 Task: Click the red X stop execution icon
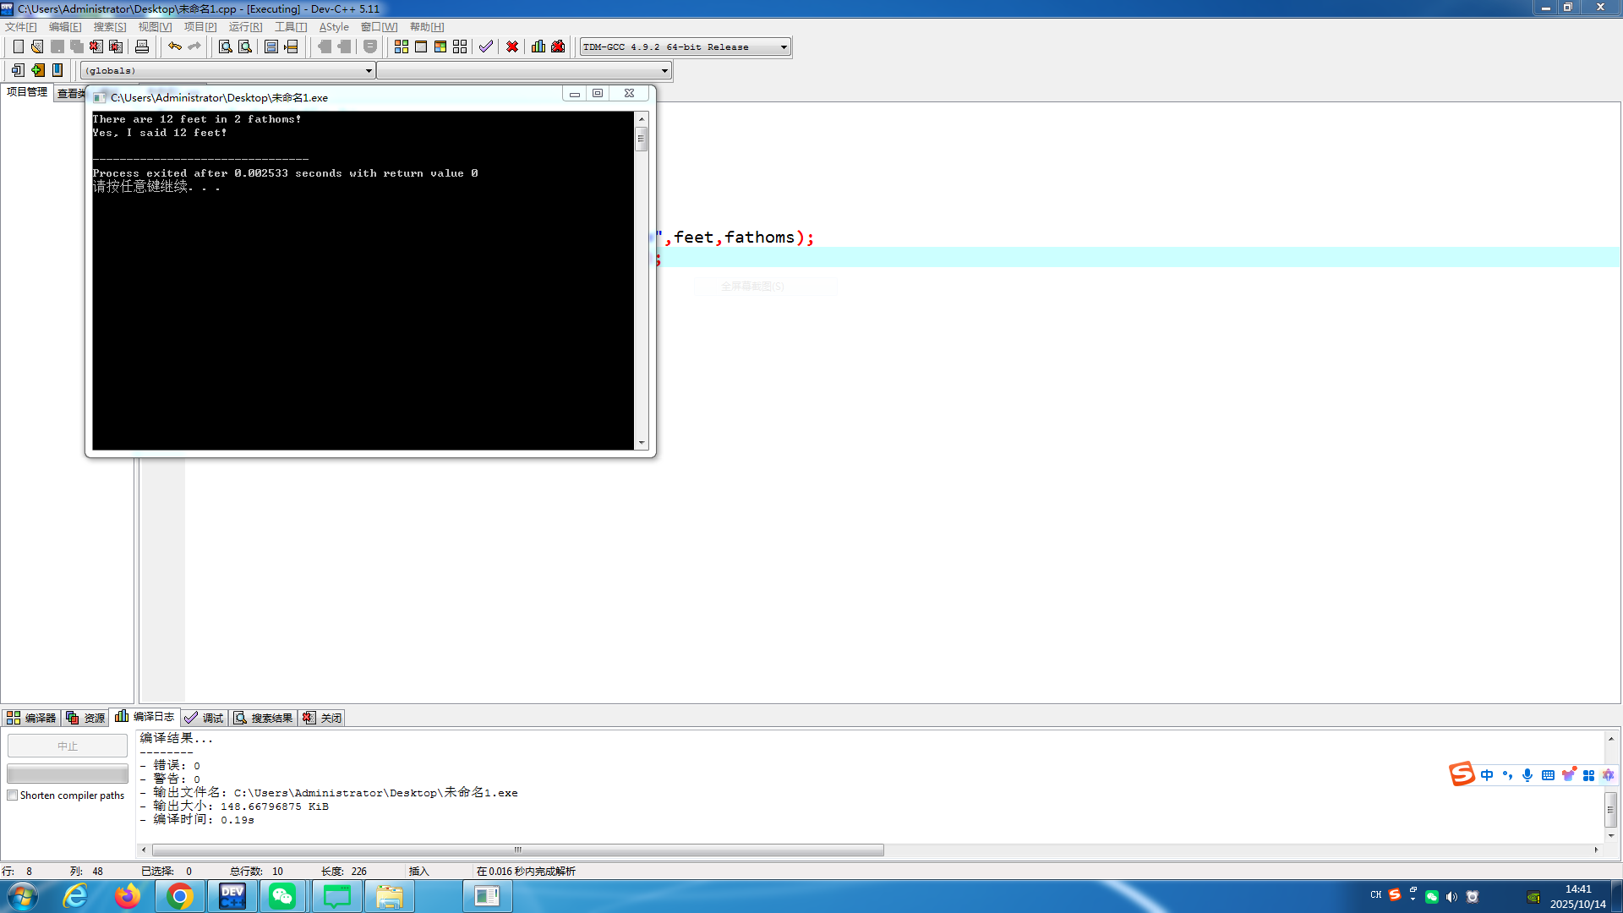pos(512,46)
